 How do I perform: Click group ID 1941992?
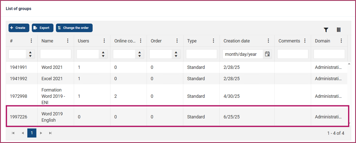[x=19, y=79]
